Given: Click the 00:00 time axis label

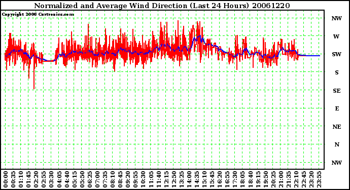Looking at the screenshot, I should pos(6,179).
